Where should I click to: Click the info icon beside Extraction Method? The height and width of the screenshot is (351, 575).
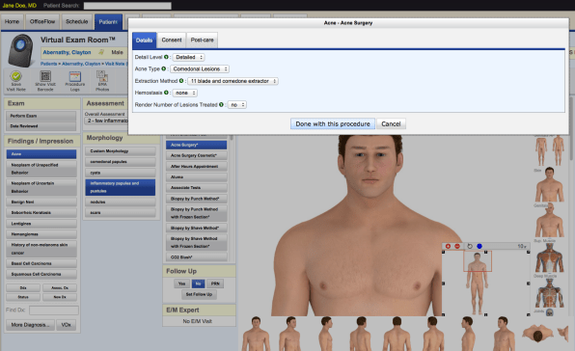(x=181, y=81)
